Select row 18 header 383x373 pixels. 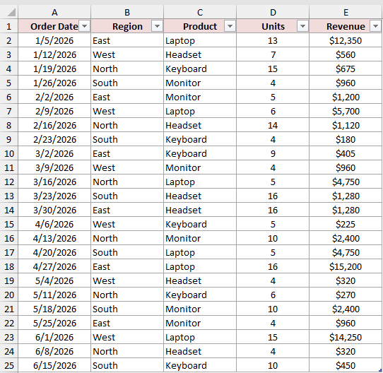(8, 266)
